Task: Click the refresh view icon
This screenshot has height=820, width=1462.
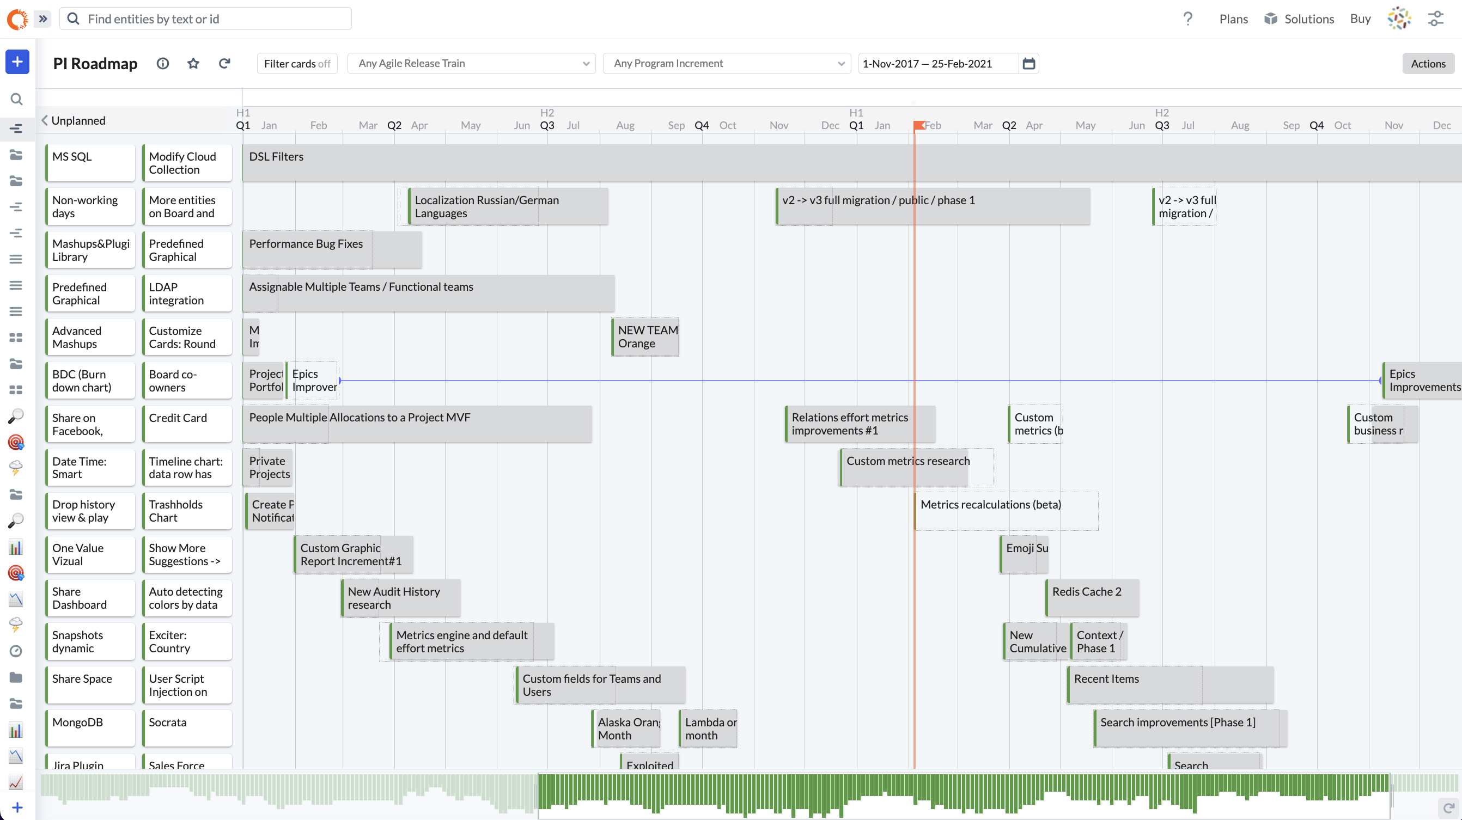Action: (225, 64)
